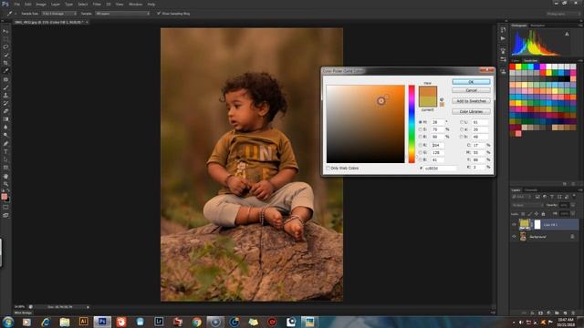The height and width of the screenshot is (328, 584).
Task: Select the Lasso tool
Action: [x=5, y=46]
